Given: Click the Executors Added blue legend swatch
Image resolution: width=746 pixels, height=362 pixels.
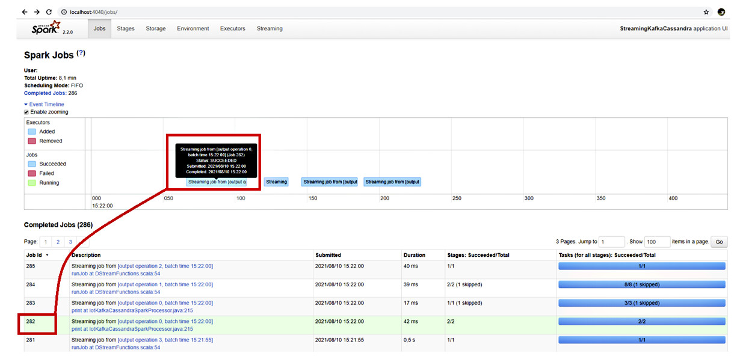Looking at the screenshot, I should [31, 131].
